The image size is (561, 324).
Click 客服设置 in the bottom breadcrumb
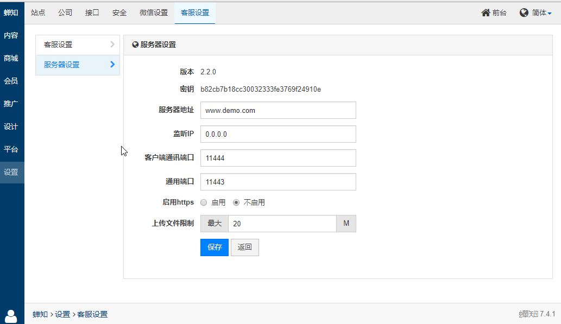coord(92,314)
